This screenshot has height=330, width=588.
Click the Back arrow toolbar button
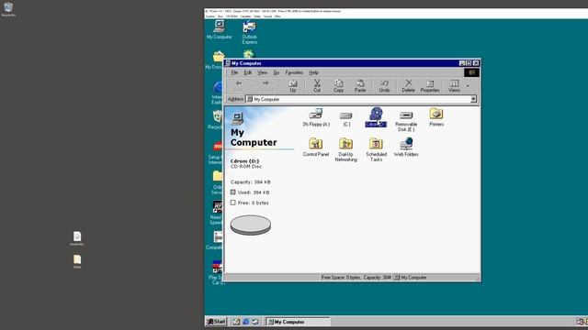239,85
